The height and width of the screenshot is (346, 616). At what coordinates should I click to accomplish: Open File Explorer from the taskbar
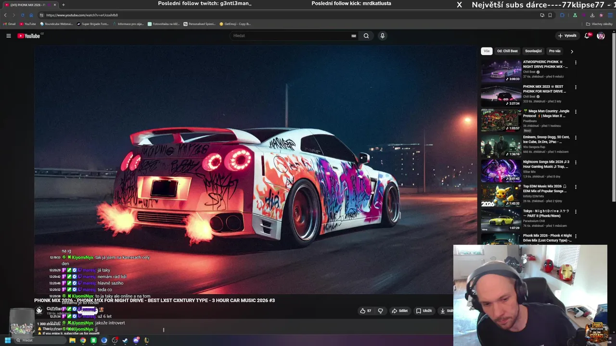72,340
